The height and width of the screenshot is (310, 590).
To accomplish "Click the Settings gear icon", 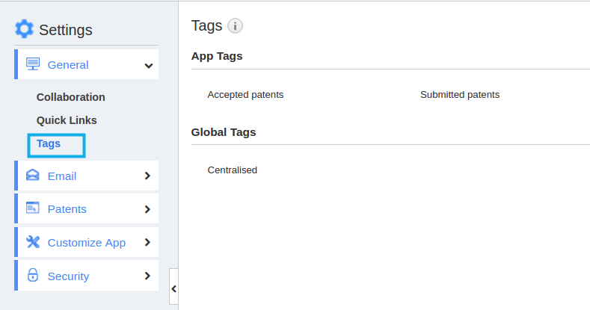I will 24,29.
